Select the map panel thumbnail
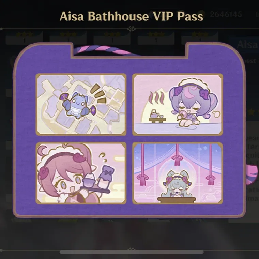This screenshot has height=259, width=259. tap(81, 104)
